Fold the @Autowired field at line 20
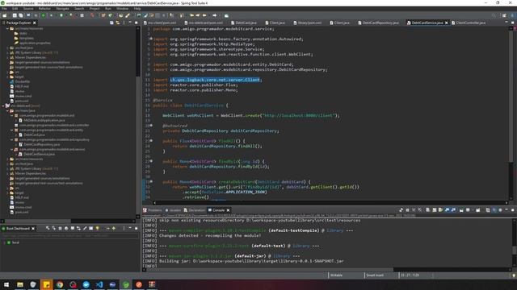The image size is (517, 290). [151, 126]
